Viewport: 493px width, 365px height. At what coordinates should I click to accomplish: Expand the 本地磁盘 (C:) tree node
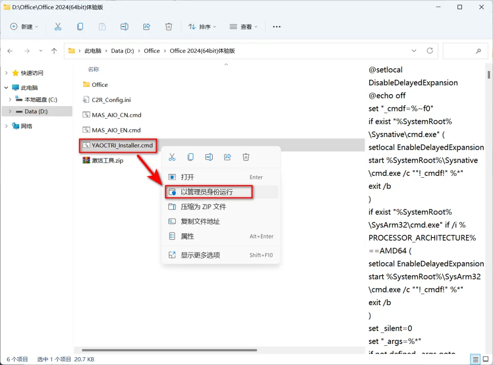tap(10, 100)
